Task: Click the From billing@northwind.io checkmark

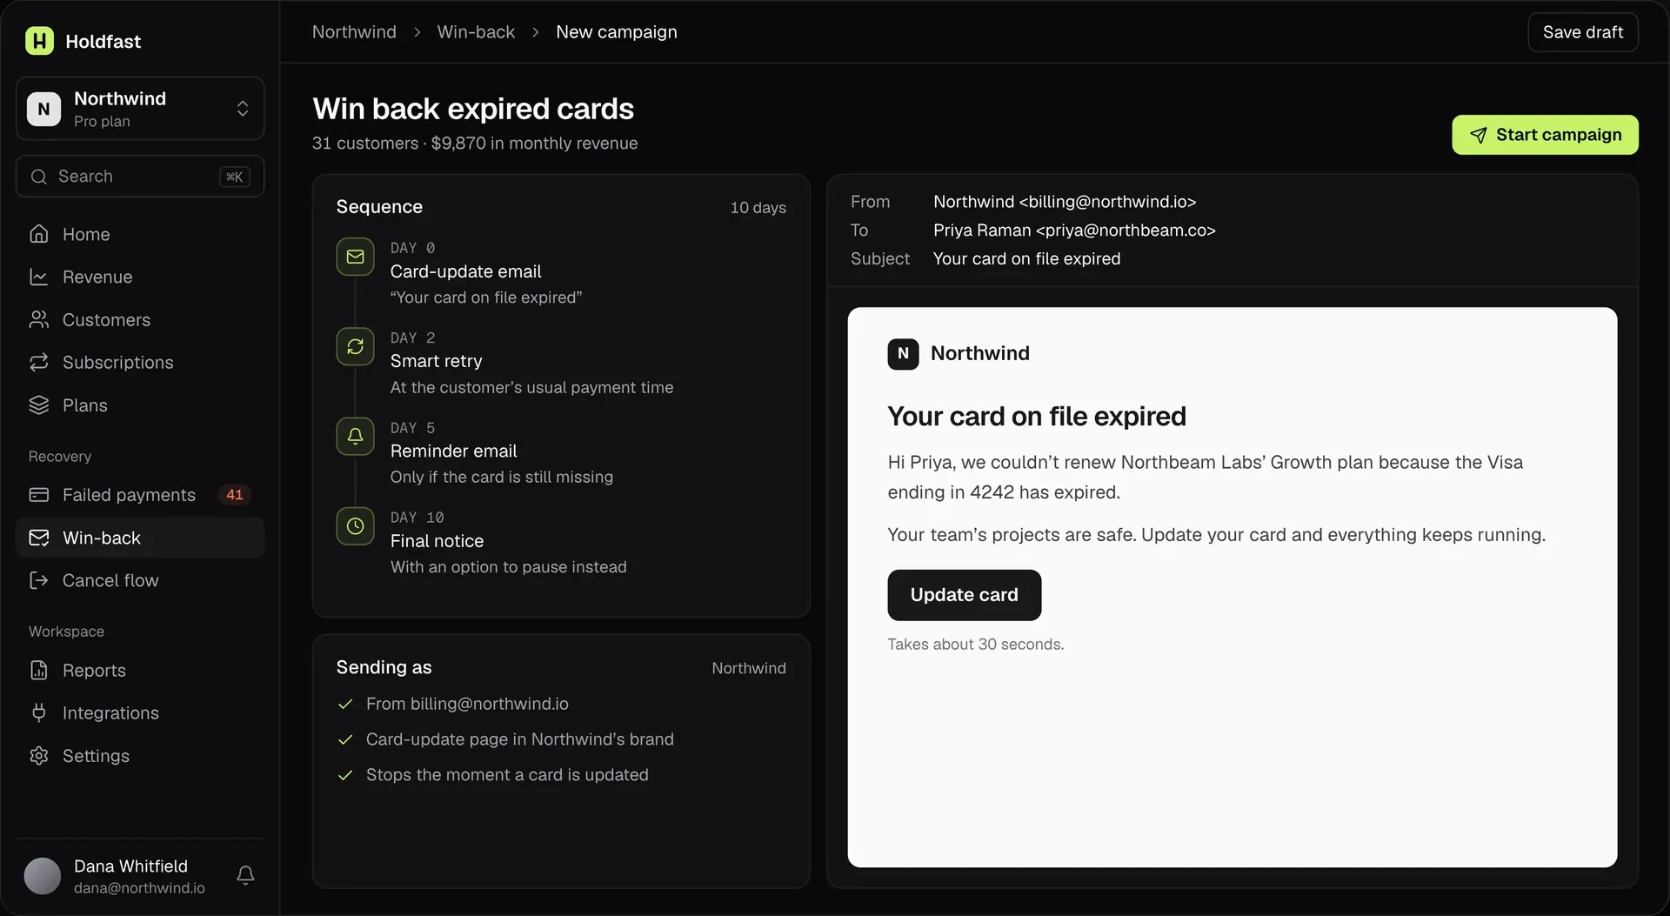Action: point(345,704)
